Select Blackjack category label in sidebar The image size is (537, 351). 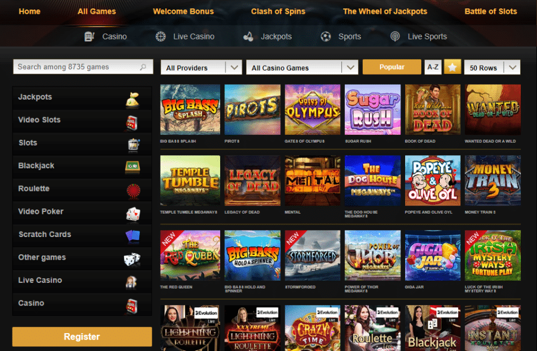coord(36,165)
